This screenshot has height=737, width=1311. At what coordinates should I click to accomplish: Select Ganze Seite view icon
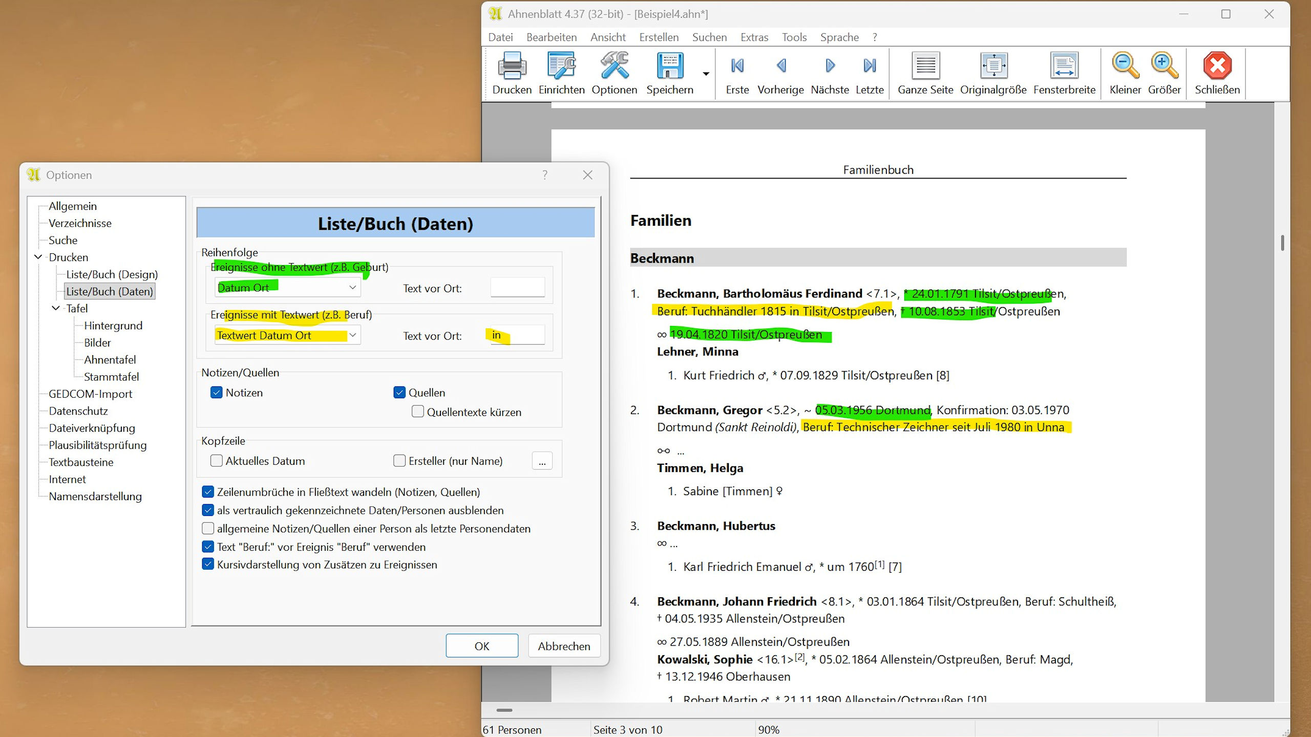(x=925, y=66)
